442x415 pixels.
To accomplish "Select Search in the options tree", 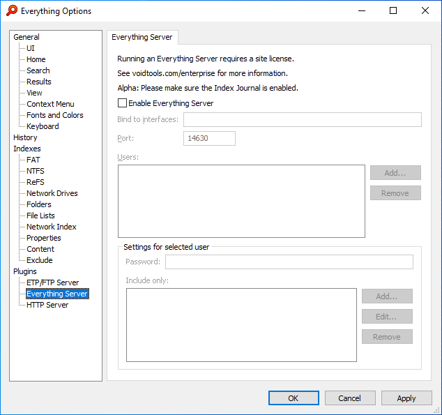I will 38,70.
